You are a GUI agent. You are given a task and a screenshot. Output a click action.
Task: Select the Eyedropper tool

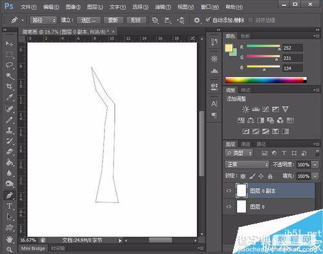[9, 97]
